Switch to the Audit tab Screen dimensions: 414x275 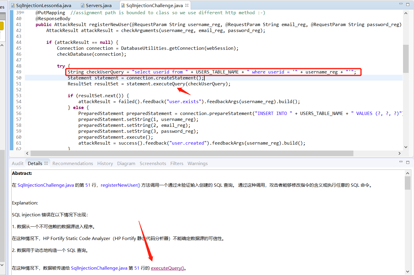click(17, 163)
